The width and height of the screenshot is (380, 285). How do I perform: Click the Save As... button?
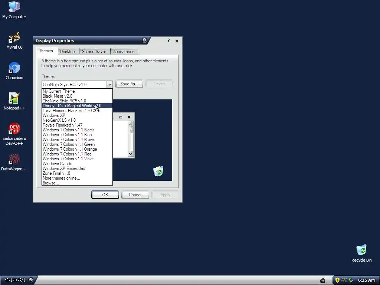pos(129,84)
